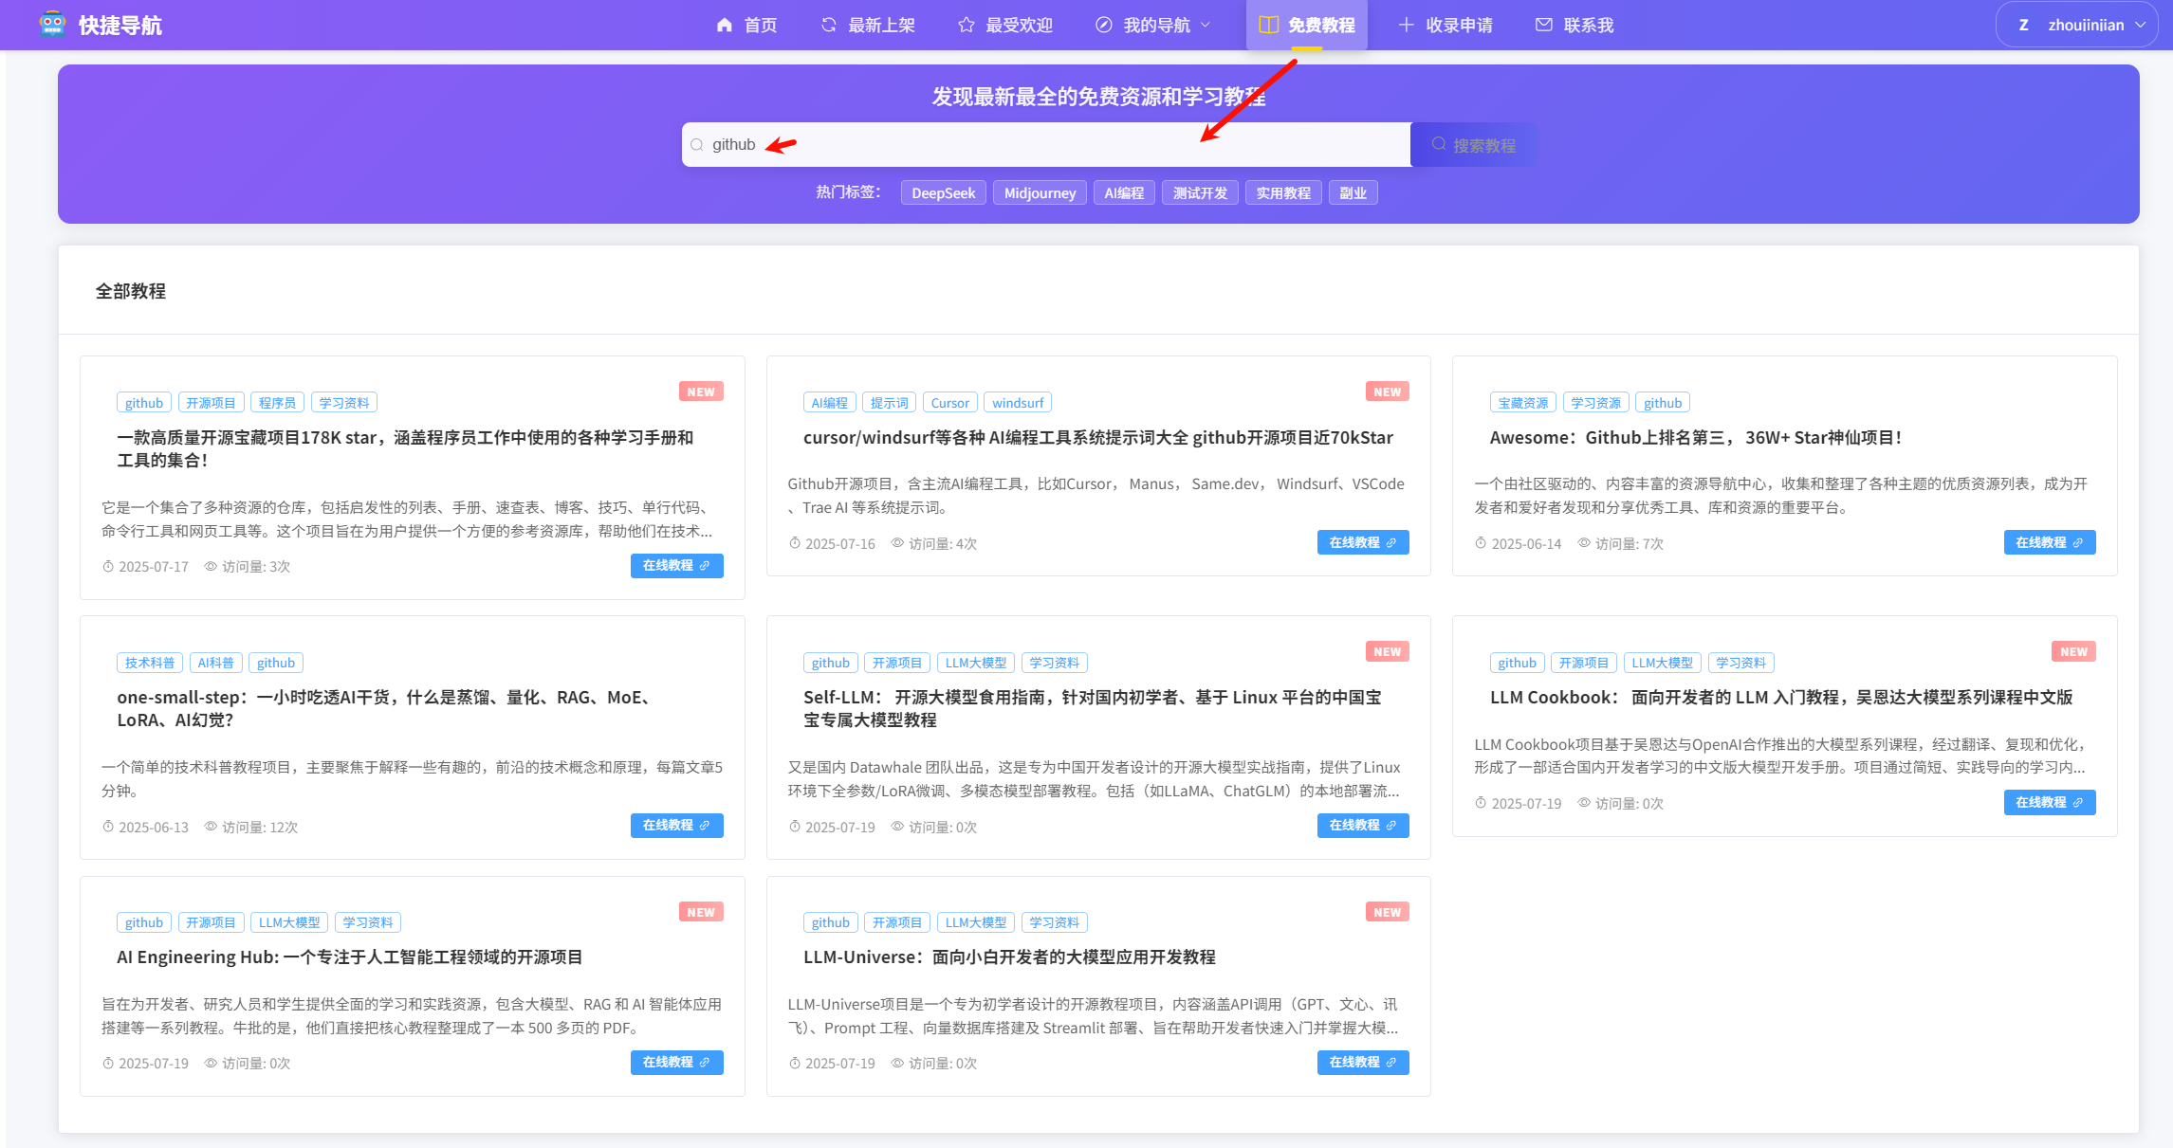Select the DeepSeek hot tag
The image size is (2173, 1148).
point(943,192)
